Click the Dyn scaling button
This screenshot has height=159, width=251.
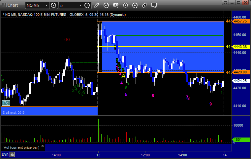[5, 154]
